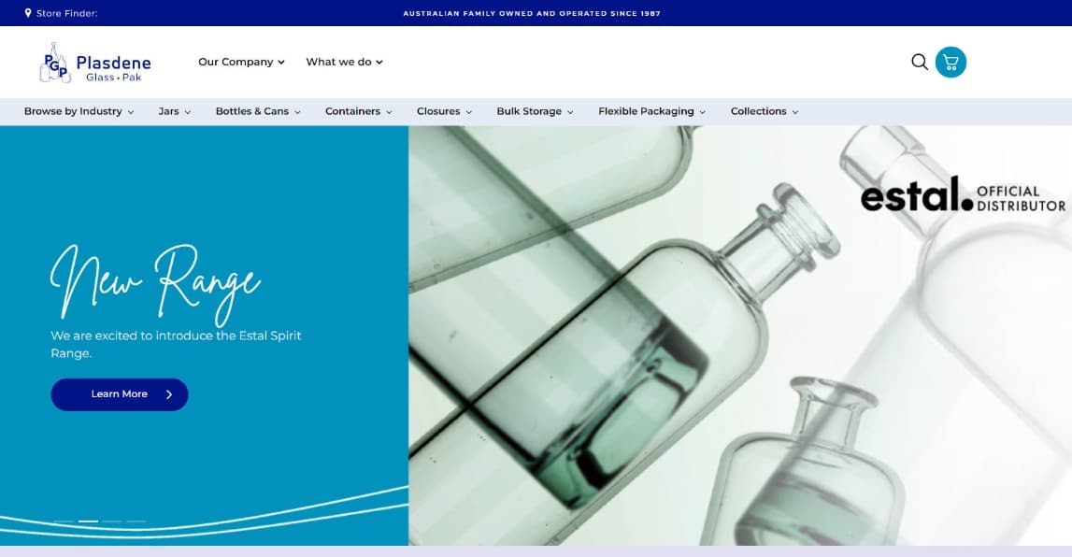Open the shopping cart icon

[x=951, y=62]
